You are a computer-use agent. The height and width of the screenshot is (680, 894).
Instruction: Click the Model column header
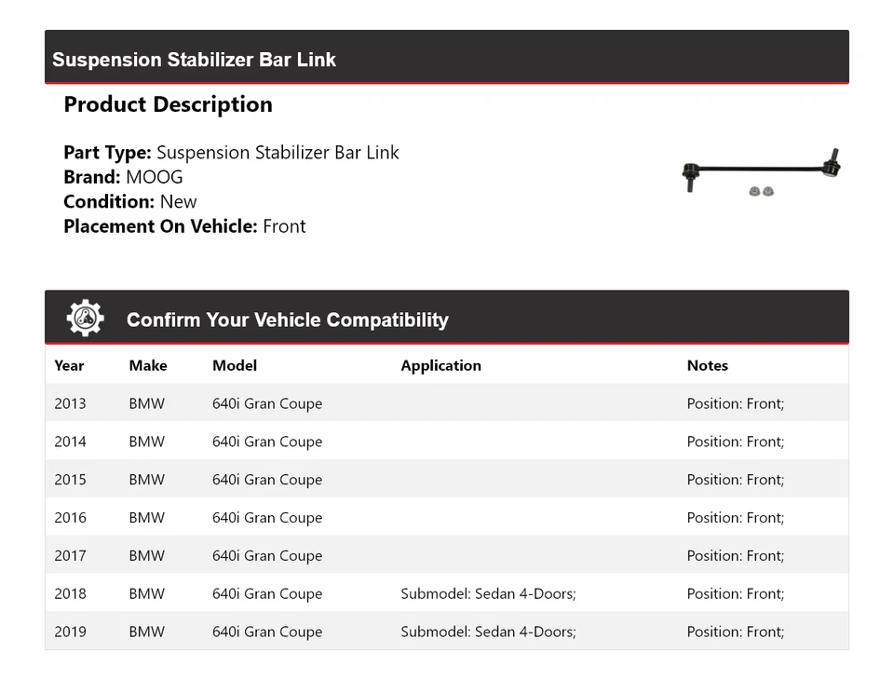click(x=235, y=365)
